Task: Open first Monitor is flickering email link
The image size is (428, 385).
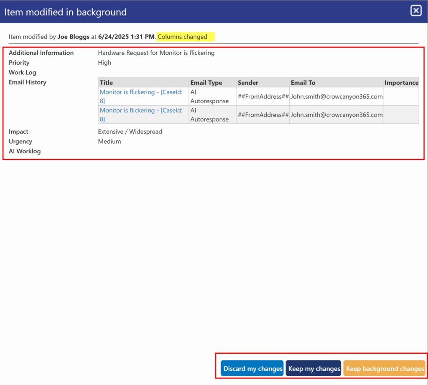Action: [141, 96]
